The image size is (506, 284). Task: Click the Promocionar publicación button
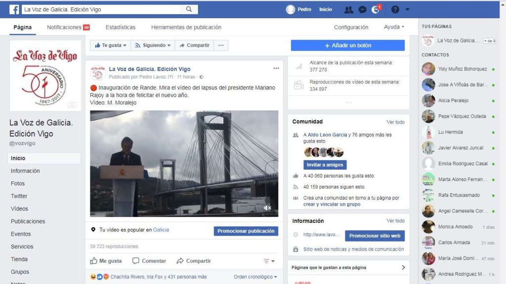[x=246, y=231]
